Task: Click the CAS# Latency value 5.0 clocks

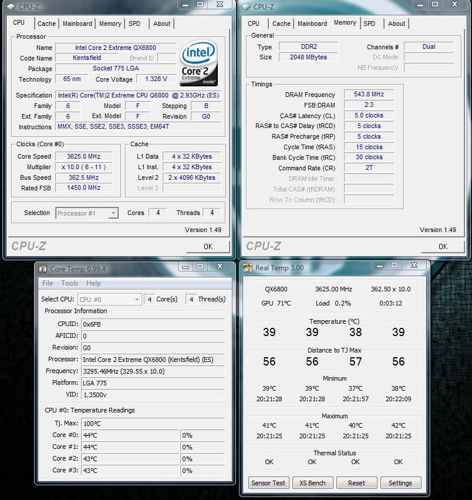Action: click(x=369, y=115)
